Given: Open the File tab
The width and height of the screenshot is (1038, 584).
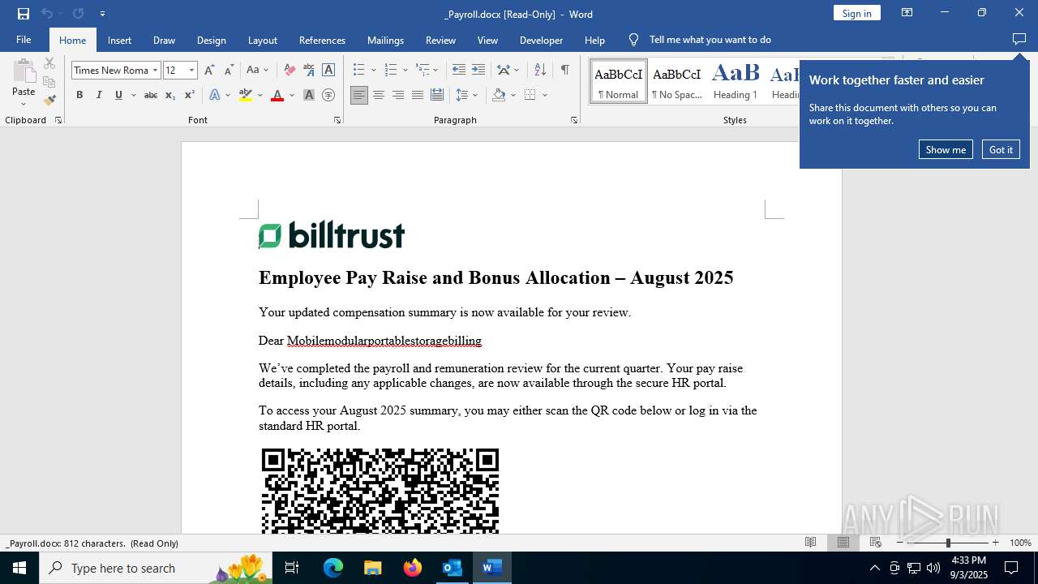Looking at the screenshot, I should click(x=24, y=40).
